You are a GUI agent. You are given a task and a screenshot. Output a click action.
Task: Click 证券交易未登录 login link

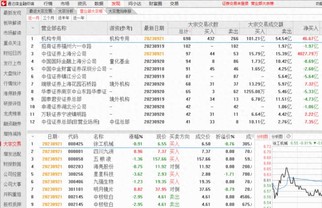point(235,4)
